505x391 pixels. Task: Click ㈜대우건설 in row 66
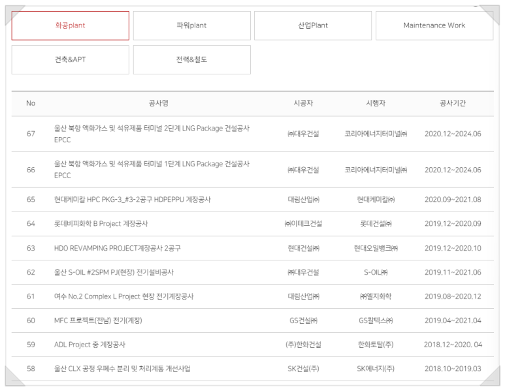303,170
